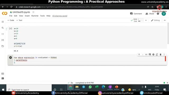Mirror cell in tab icon
The image size is (169, 95).
tap(157, 55)
